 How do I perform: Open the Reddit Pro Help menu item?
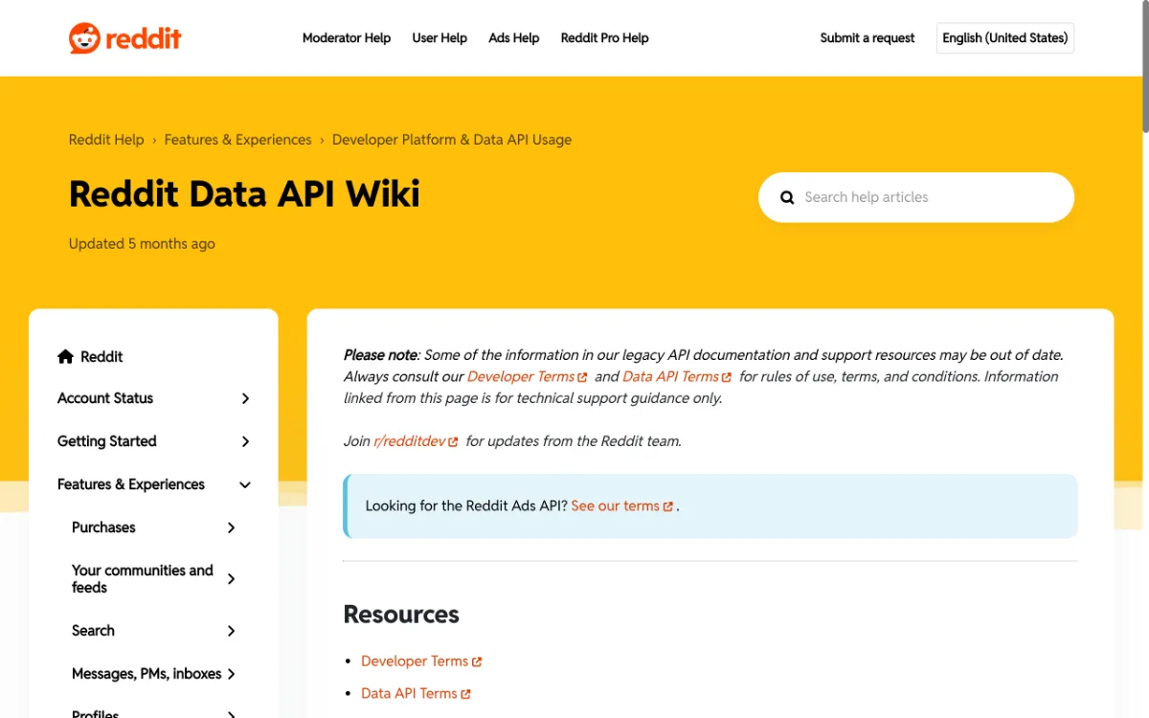[605, 38]
